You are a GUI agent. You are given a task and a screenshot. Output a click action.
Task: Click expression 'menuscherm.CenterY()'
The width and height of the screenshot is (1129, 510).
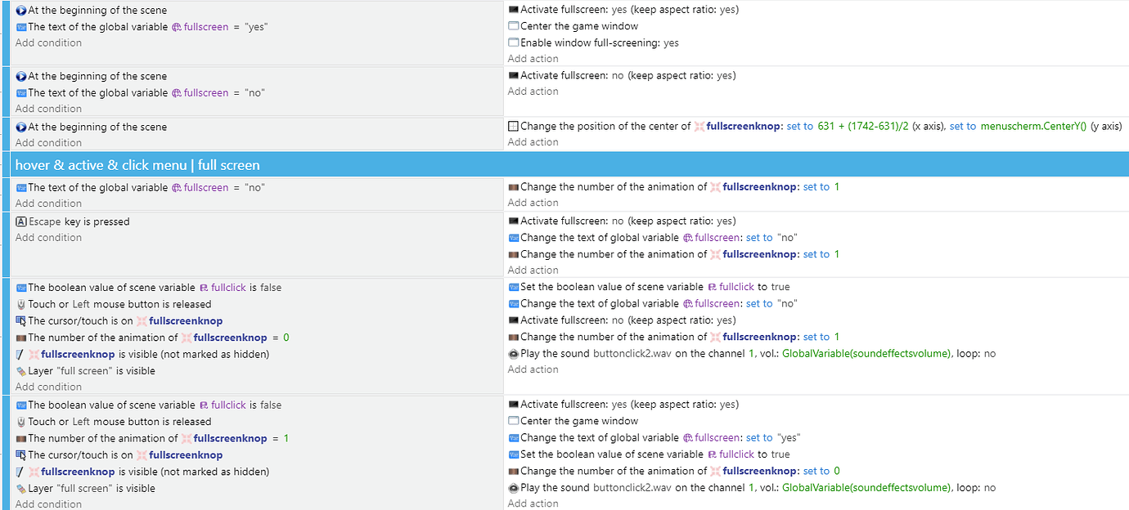click(x=1033, y=126)
